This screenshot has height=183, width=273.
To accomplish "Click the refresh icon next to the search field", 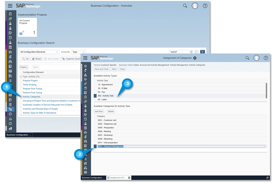I will point(196,52).
